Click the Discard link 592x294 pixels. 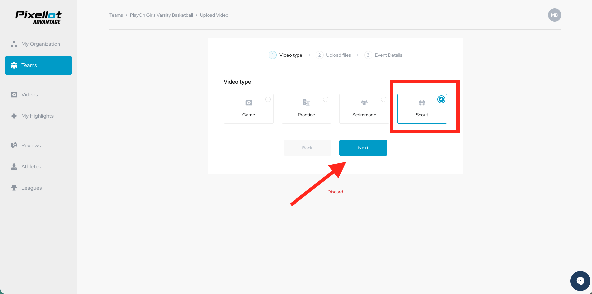tap(335, 192)
